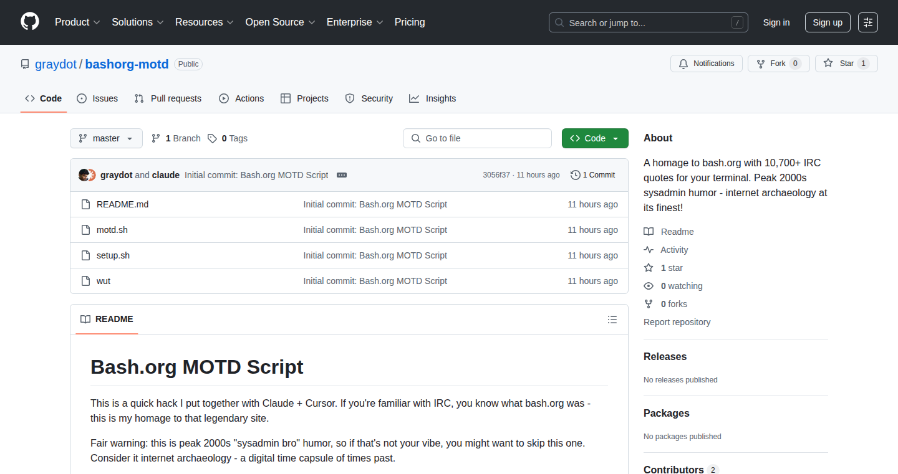The height and width of the screenshot is (474, 898).
Task: Click the Readme link in About
Action: (669, 232)
